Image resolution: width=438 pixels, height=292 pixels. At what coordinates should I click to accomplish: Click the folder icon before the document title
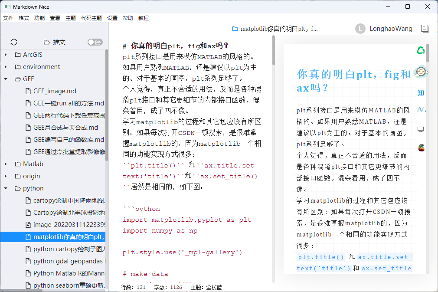point(235,29)
